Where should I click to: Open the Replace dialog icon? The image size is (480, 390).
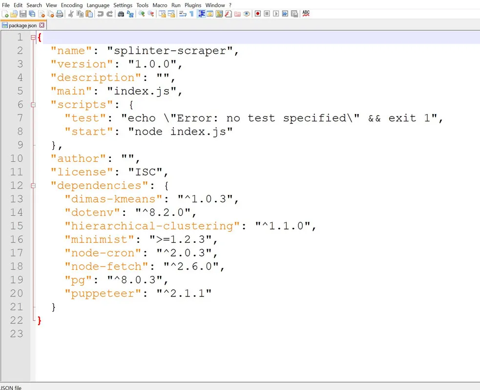click(x=130, y=14)
